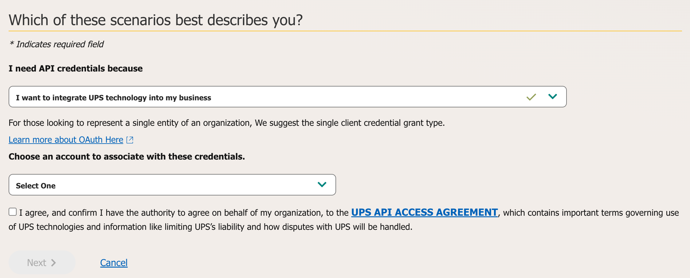The width and height of the screenshot is (690, 278).
Task: Check the API access agreement checkbox
Action: tap(13, 212)
